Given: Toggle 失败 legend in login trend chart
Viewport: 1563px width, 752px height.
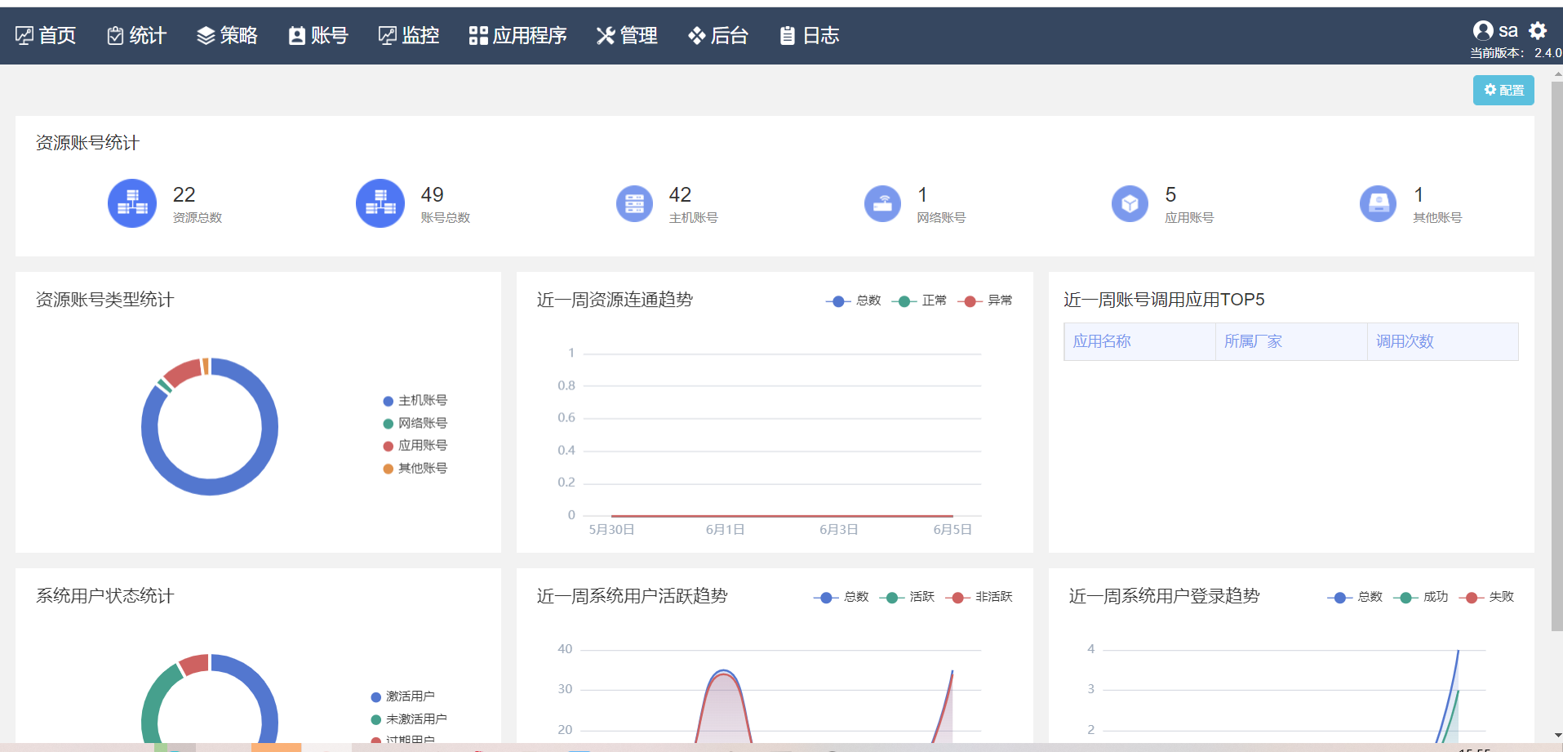Looking at the screenshot, I should click(x=1486, y=597).
